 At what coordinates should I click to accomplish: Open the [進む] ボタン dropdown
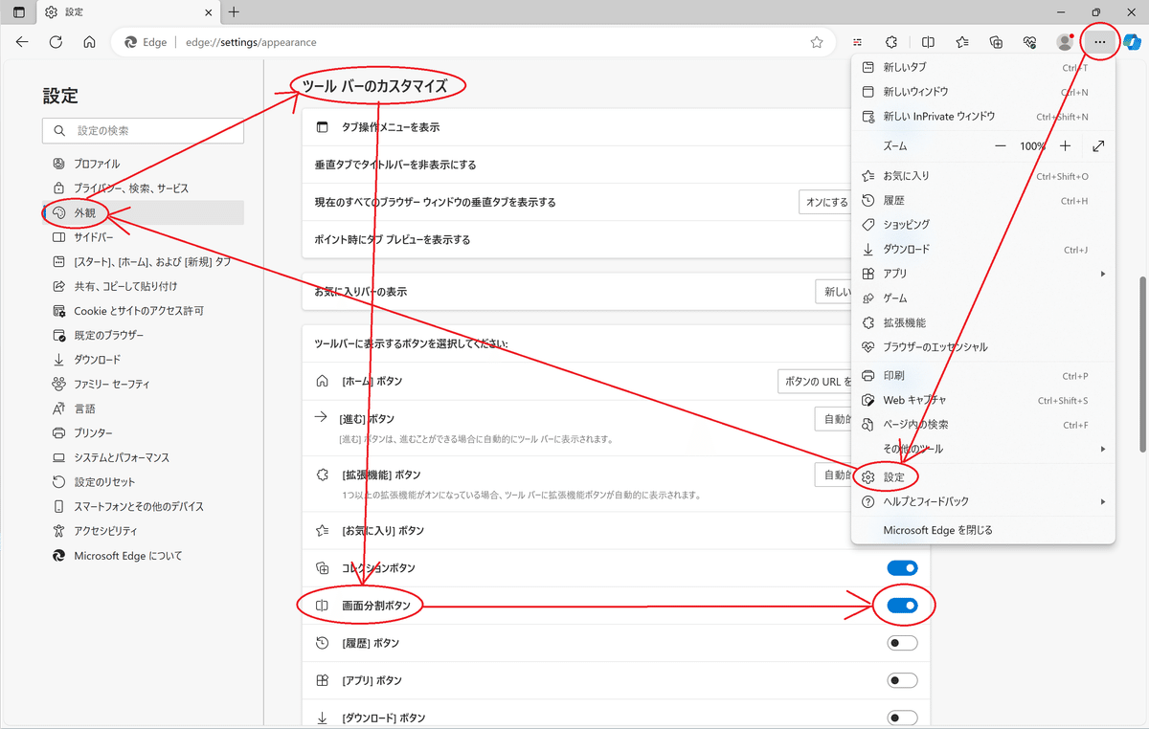tap(832, 419)
